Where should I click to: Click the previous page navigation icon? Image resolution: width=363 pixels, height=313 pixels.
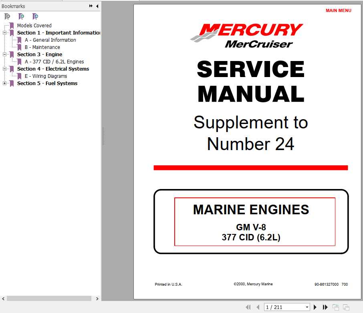[258, 307]
